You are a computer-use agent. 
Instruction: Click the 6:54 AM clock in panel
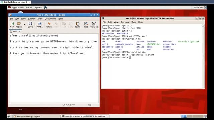tap(198, 7)
